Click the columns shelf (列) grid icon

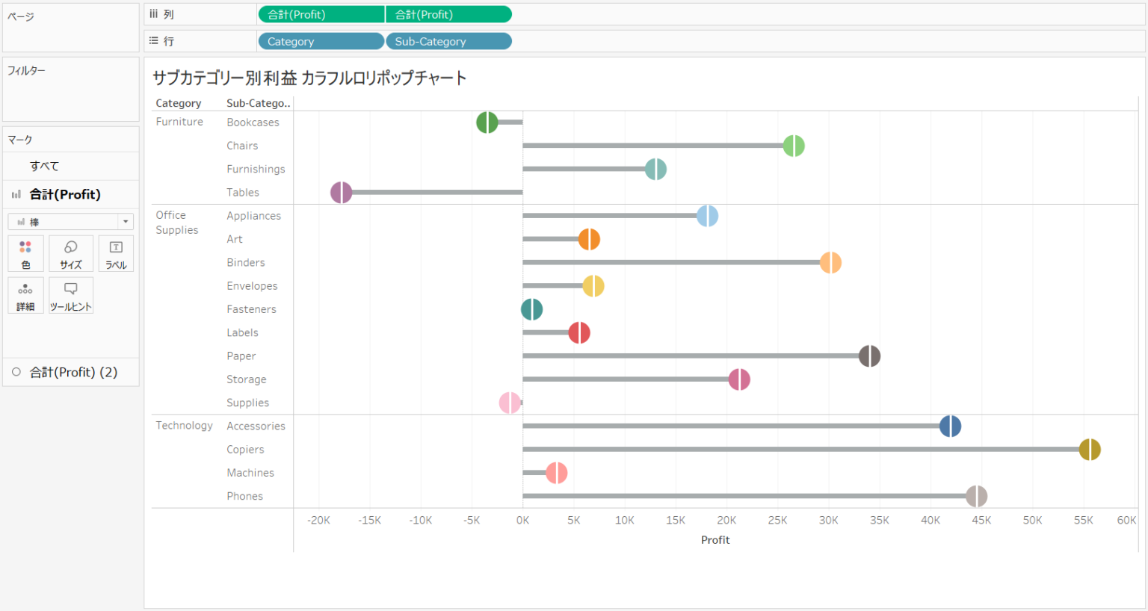155,13
